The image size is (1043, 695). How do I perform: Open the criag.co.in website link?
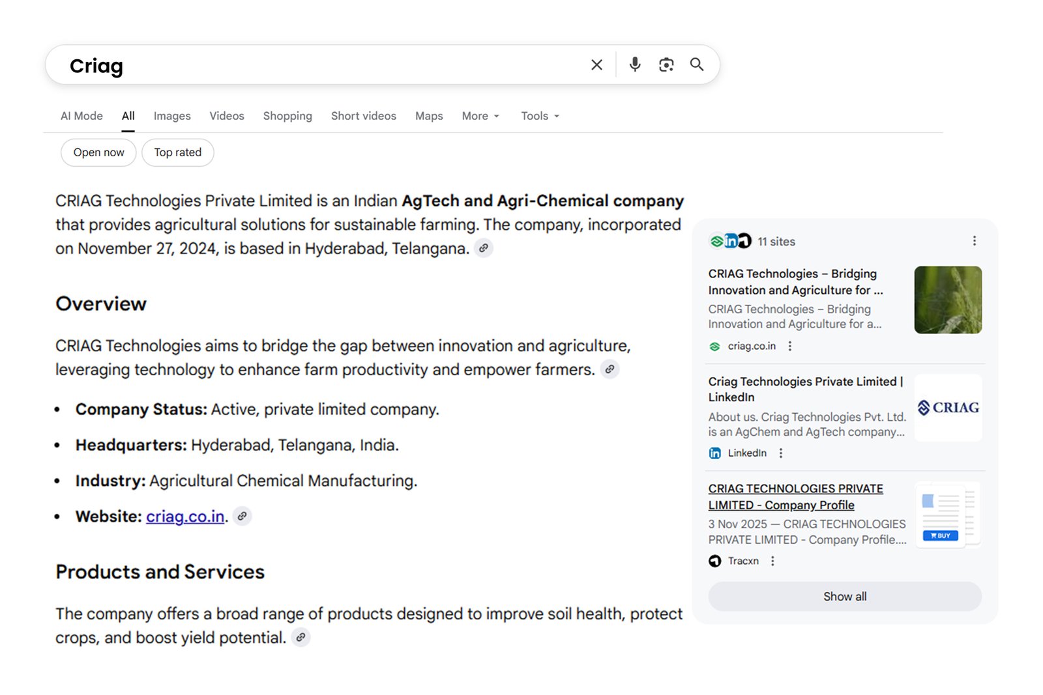pyautogui.click(x=185, y=516)
